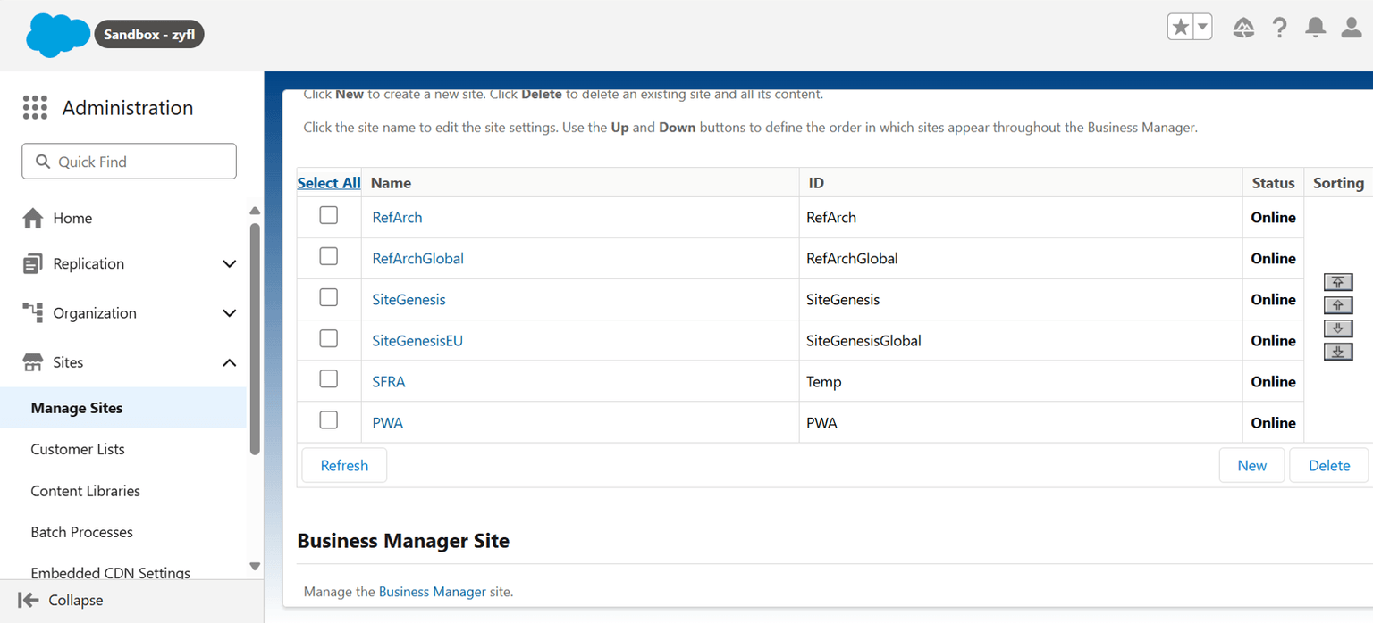Screen dimensions: 1373x623
Task: Click Online status in PWA row
Action: [x=1273, y=422]
